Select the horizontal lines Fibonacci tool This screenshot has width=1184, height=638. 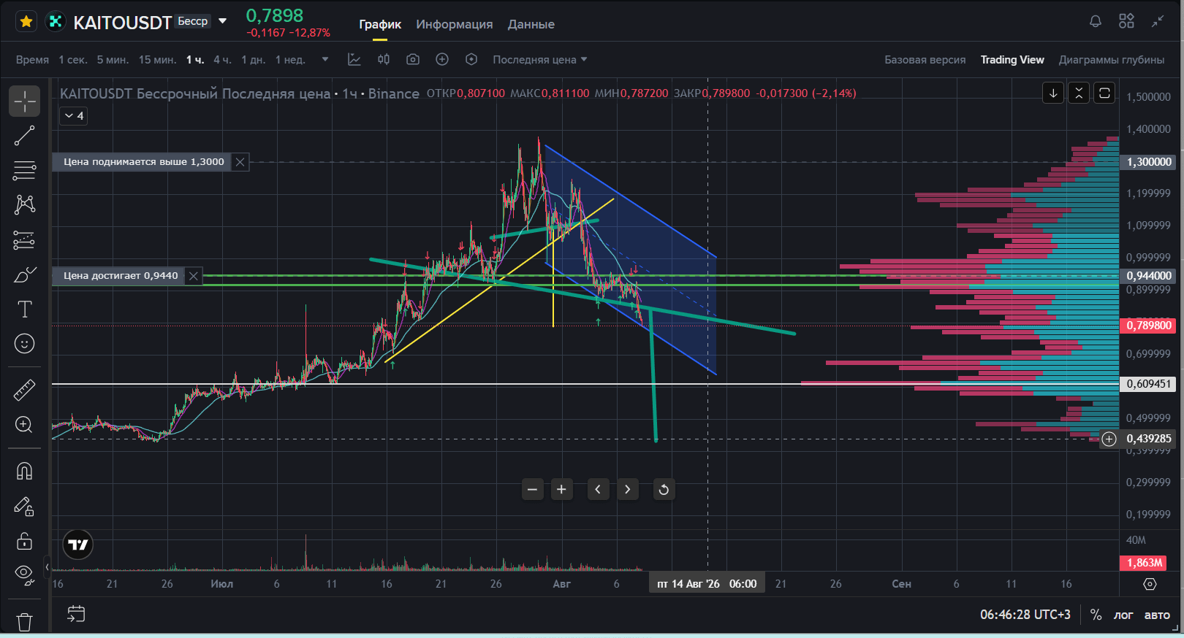click(24, 170)
